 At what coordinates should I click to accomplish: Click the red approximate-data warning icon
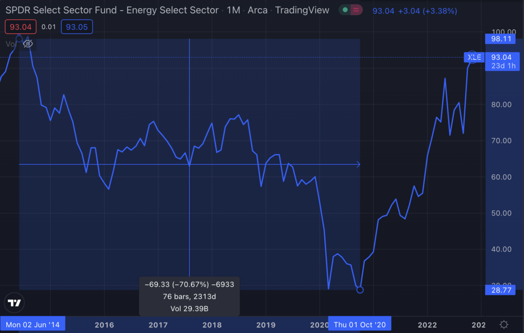(x=357, y=10)
